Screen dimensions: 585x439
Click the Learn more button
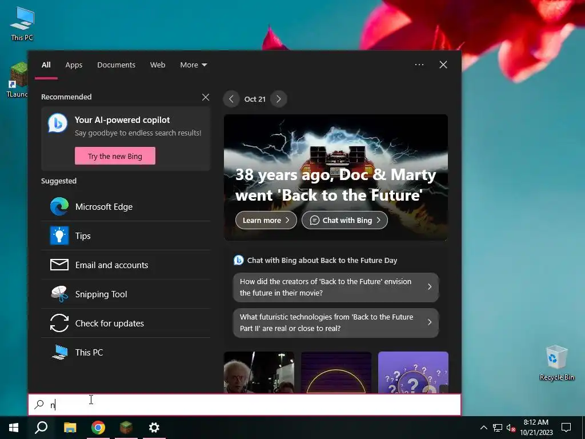(x=266, y=220)
